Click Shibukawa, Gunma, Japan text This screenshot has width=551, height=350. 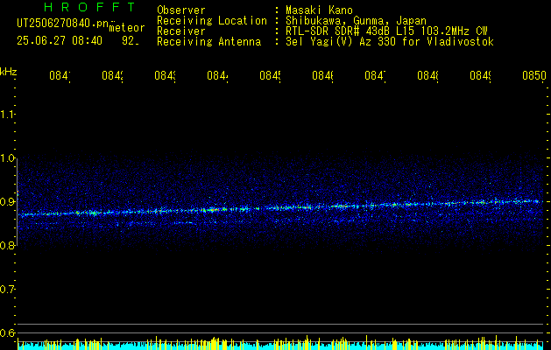(356, 21)
